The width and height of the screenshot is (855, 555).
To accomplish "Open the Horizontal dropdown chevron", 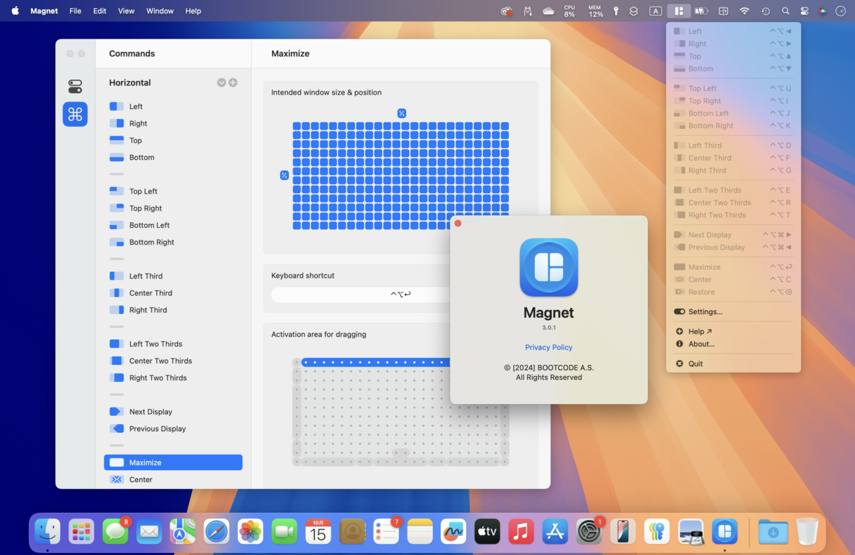I will [221, 83].
